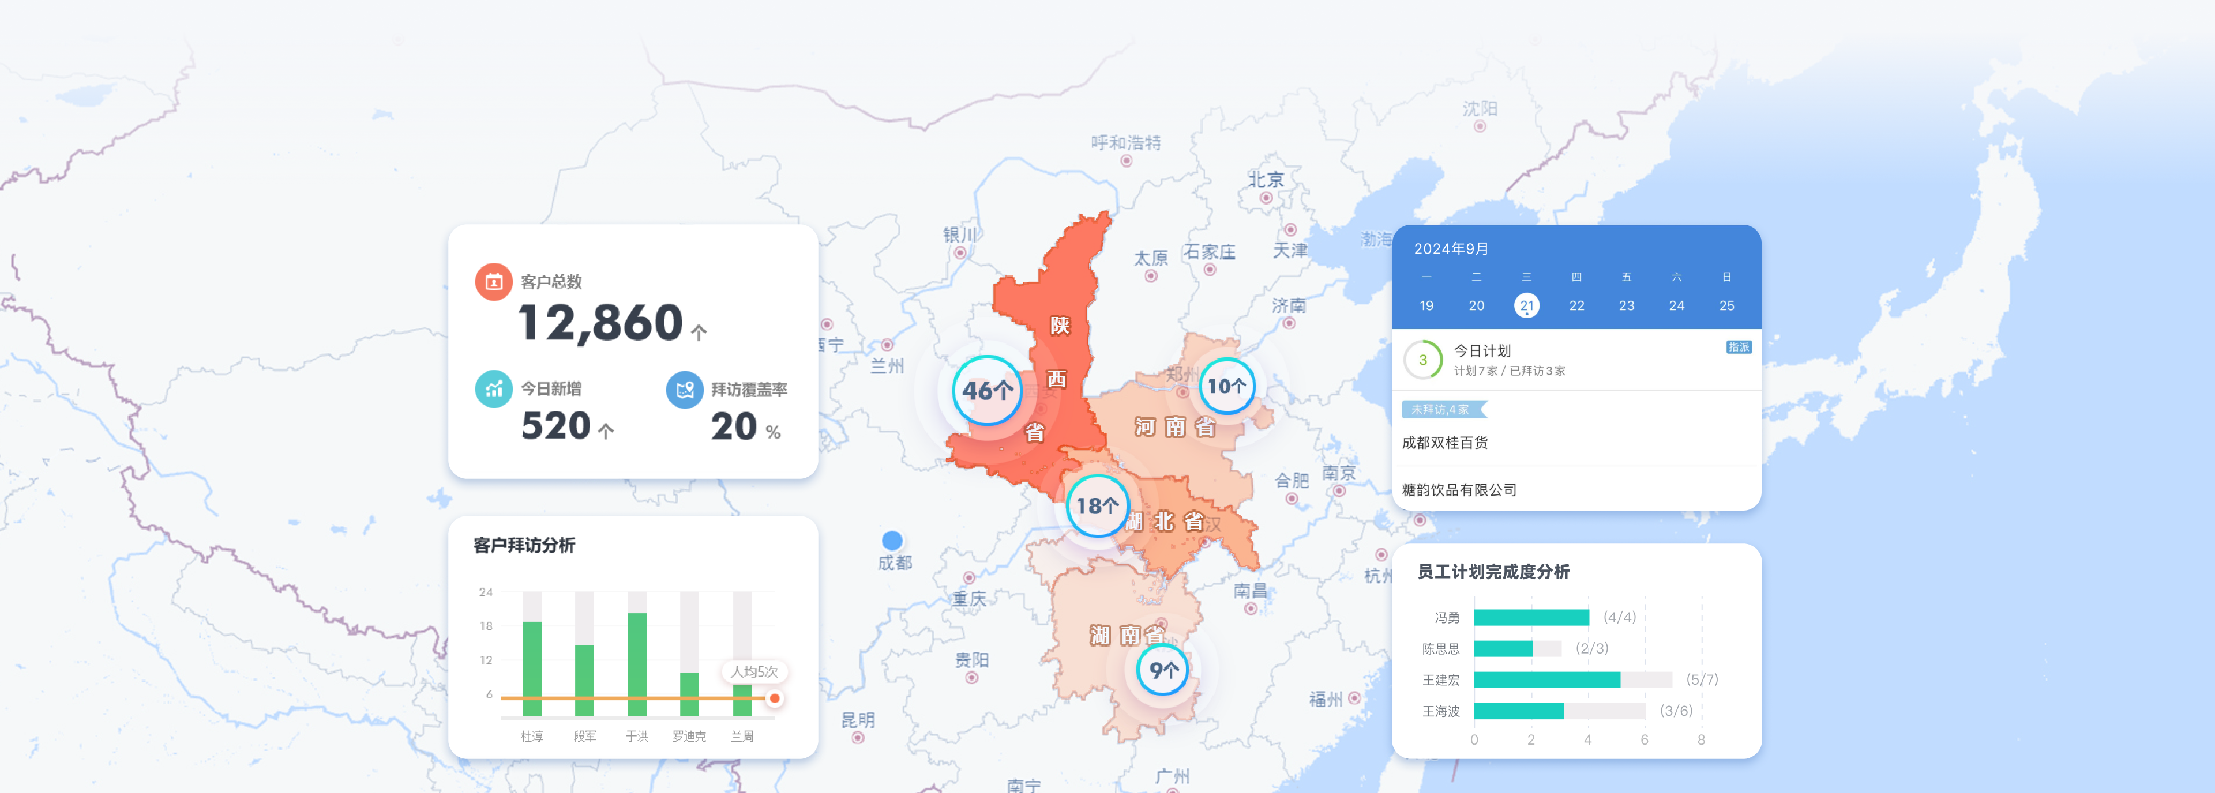Select the 9个 cluster bubble in Hunan
Viewport: 2215px width, 793px height.
point(1163,670)
